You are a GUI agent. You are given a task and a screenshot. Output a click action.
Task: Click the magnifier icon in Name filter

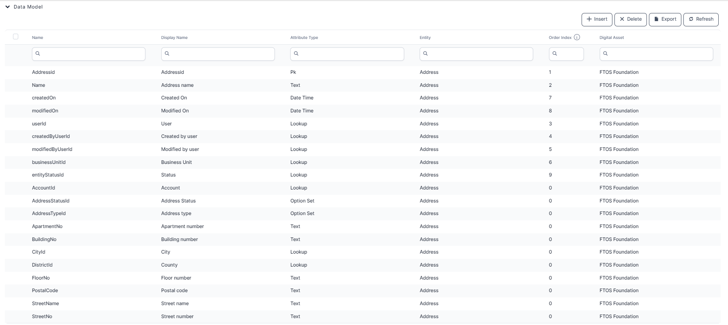38,54
